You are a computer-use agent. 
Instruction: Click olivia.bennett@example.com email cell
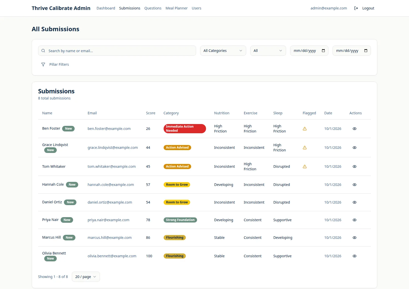(112, 256)
